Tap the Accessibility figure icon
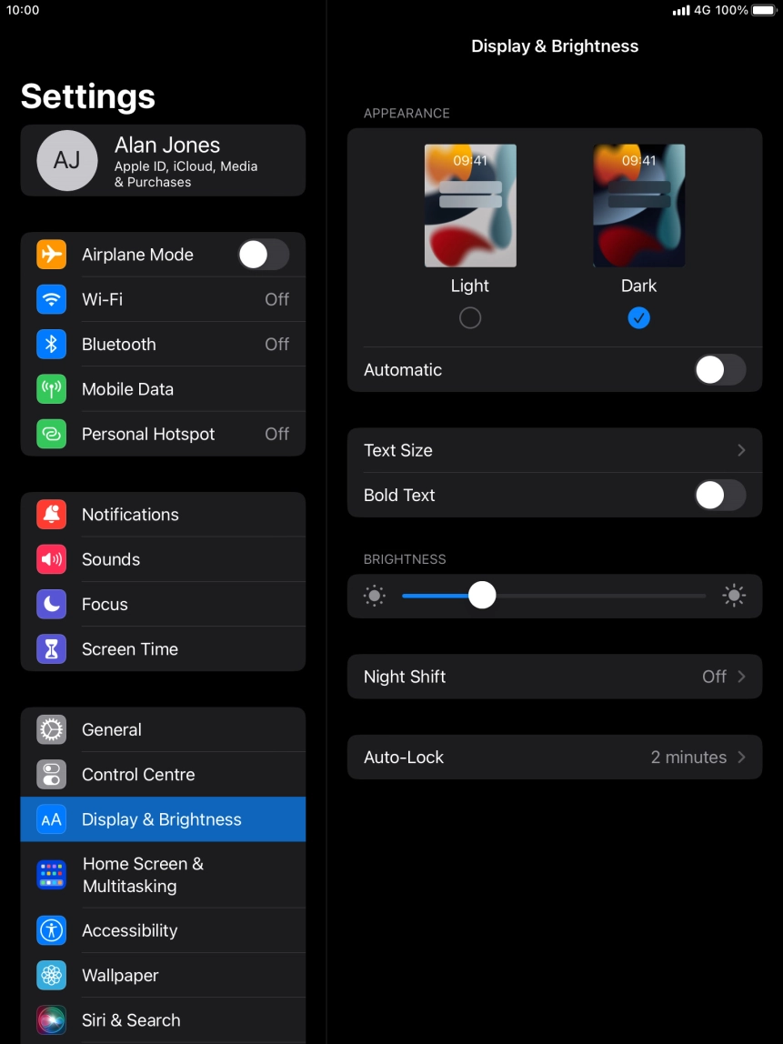The image size is (783, 1044). pos(51,930)
